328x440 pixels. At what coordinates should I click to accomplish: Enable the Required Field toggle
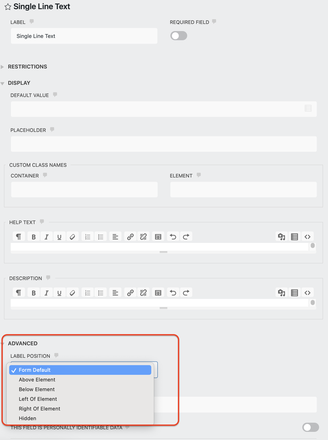pos(179,36)
